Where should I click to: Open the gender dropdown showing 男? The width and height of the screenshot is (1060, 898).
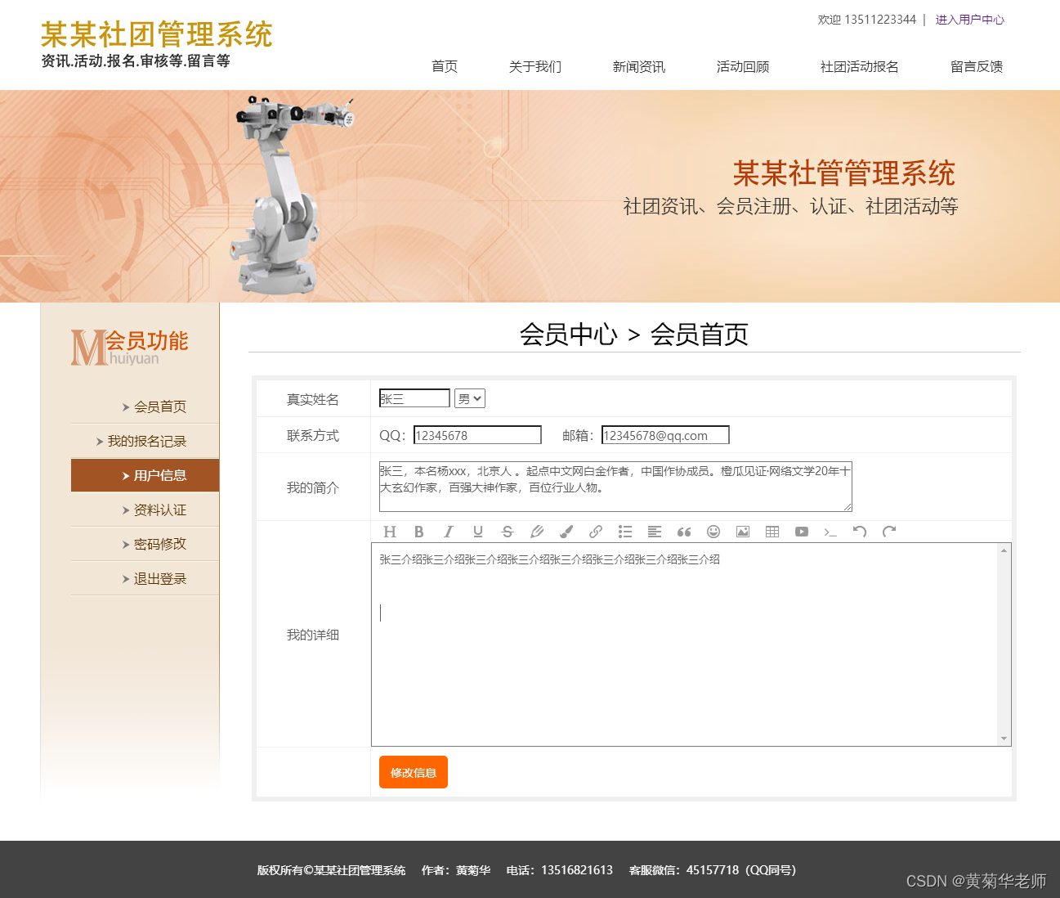point(470,398)
